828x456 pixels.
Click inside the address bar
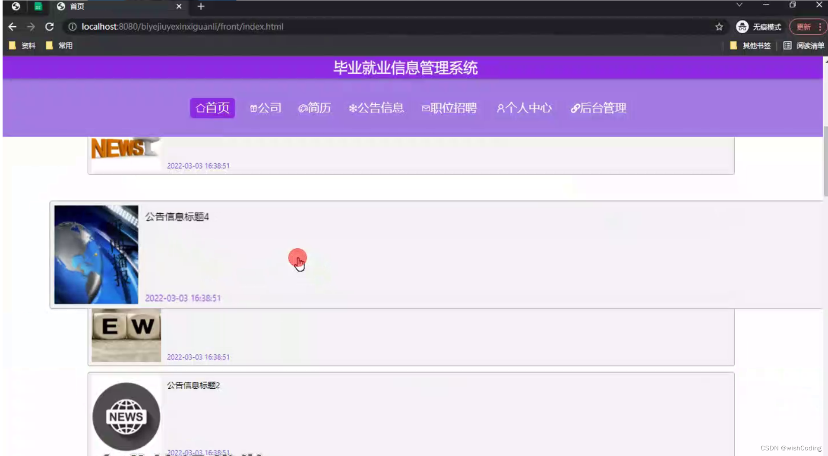259,26
